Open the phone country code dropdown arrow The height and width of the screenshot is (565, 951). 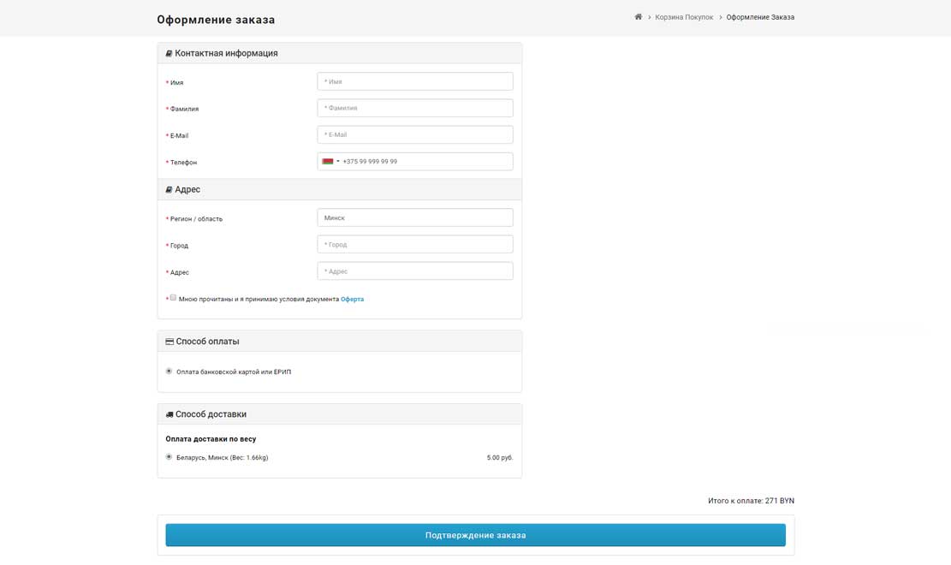click(338, 162)
